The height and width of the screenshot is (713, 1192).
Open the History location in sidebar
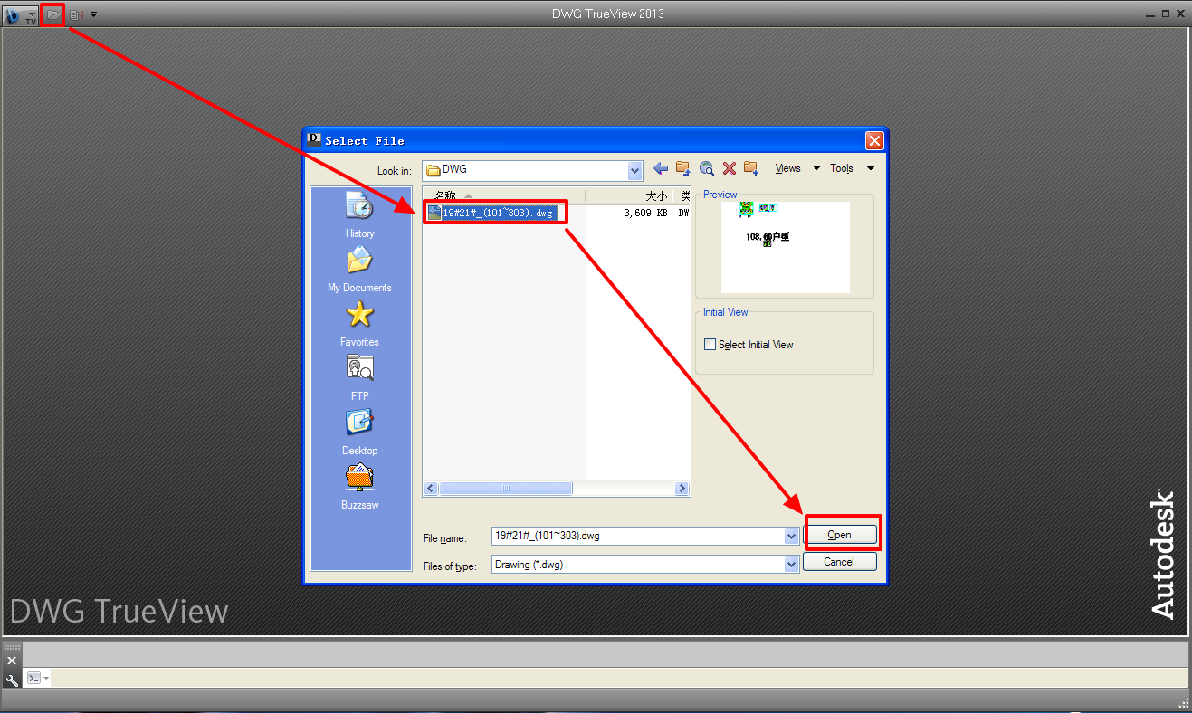[x=359, y=215]
